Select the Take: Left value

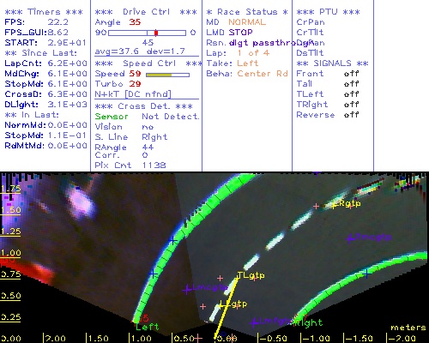[248, 63]
